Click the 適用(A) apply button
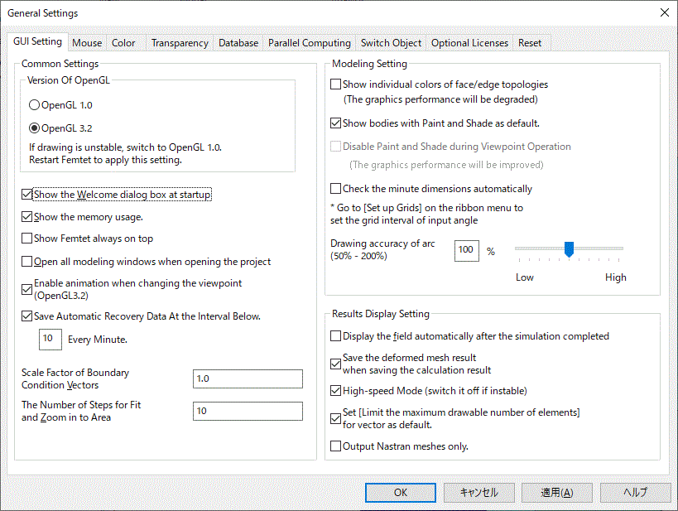The height and width of the screenshot is (511, 678). [556, 492]
